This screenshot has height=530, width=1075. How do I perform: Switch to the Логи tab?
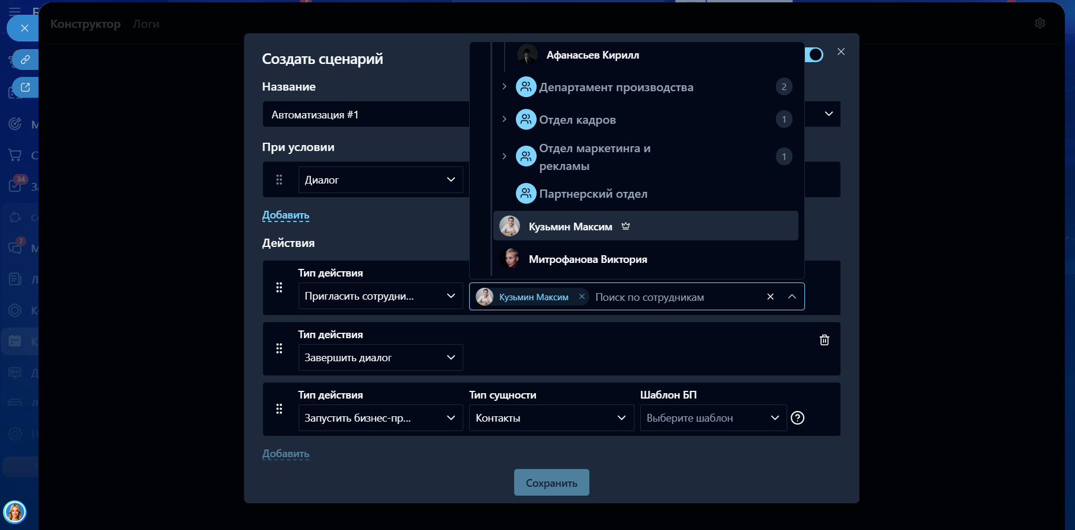(146, 24)
